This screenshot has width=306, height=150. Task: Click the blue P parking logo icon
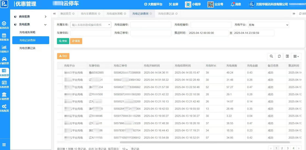point(4,4)
